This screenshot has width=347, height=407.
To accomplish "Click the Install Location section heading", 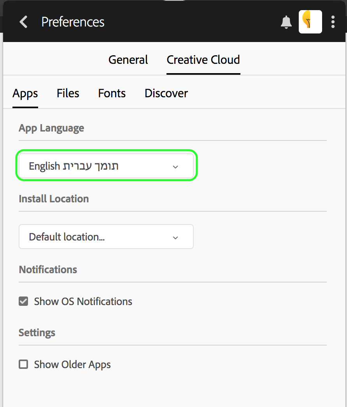I will (x=54, y=199).
